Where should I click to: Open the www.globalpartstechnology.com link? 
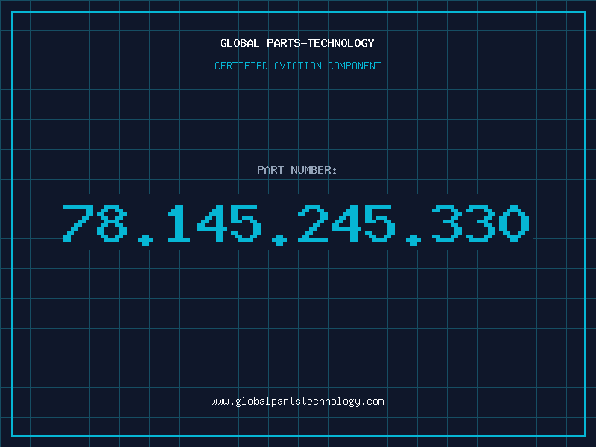pos(297,402)
